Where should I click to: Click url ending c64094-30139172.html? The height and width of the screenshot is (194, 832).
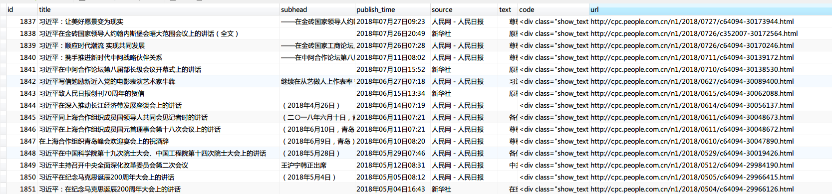coord(692,57)
